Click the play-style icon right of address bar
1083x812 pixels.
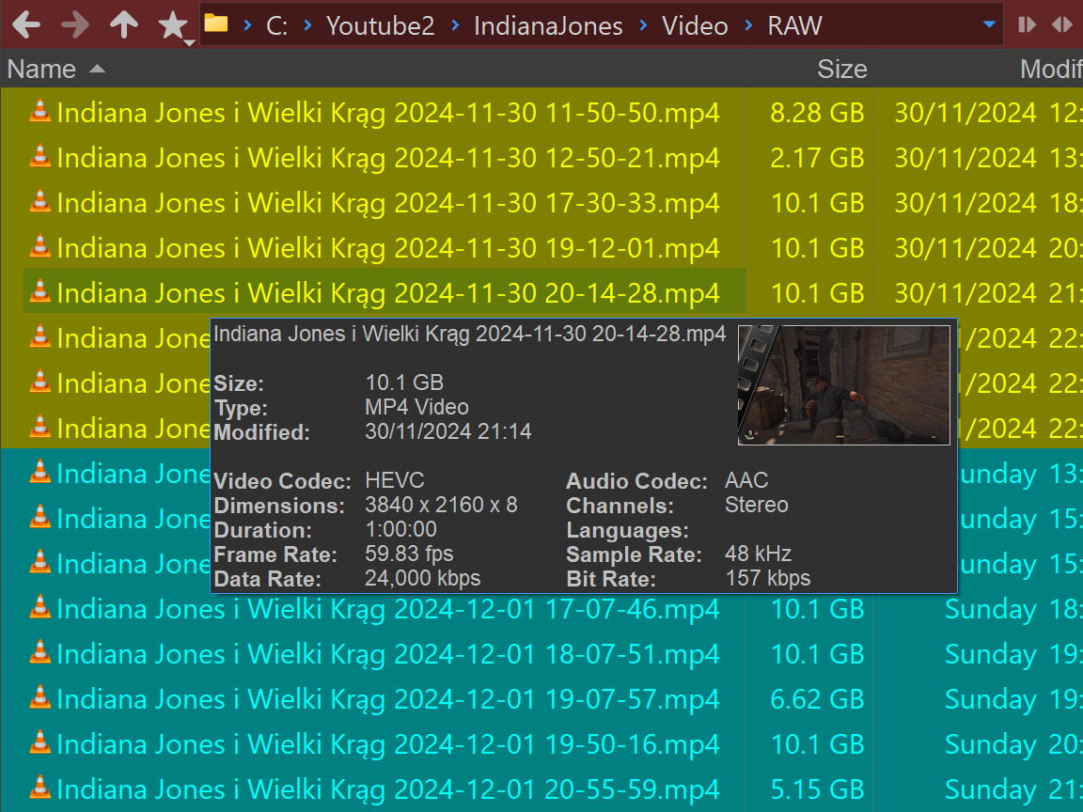(x=1027, y=25)
